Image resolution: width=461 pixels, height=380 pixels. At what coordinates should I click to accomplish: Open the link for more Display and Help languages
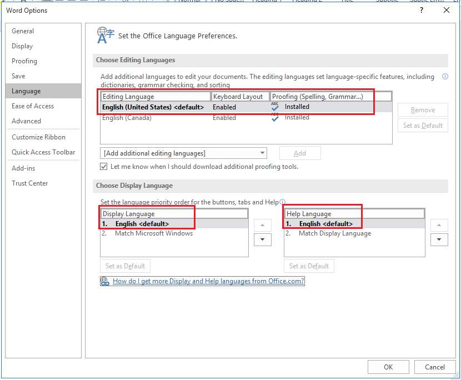coord(208,281)
